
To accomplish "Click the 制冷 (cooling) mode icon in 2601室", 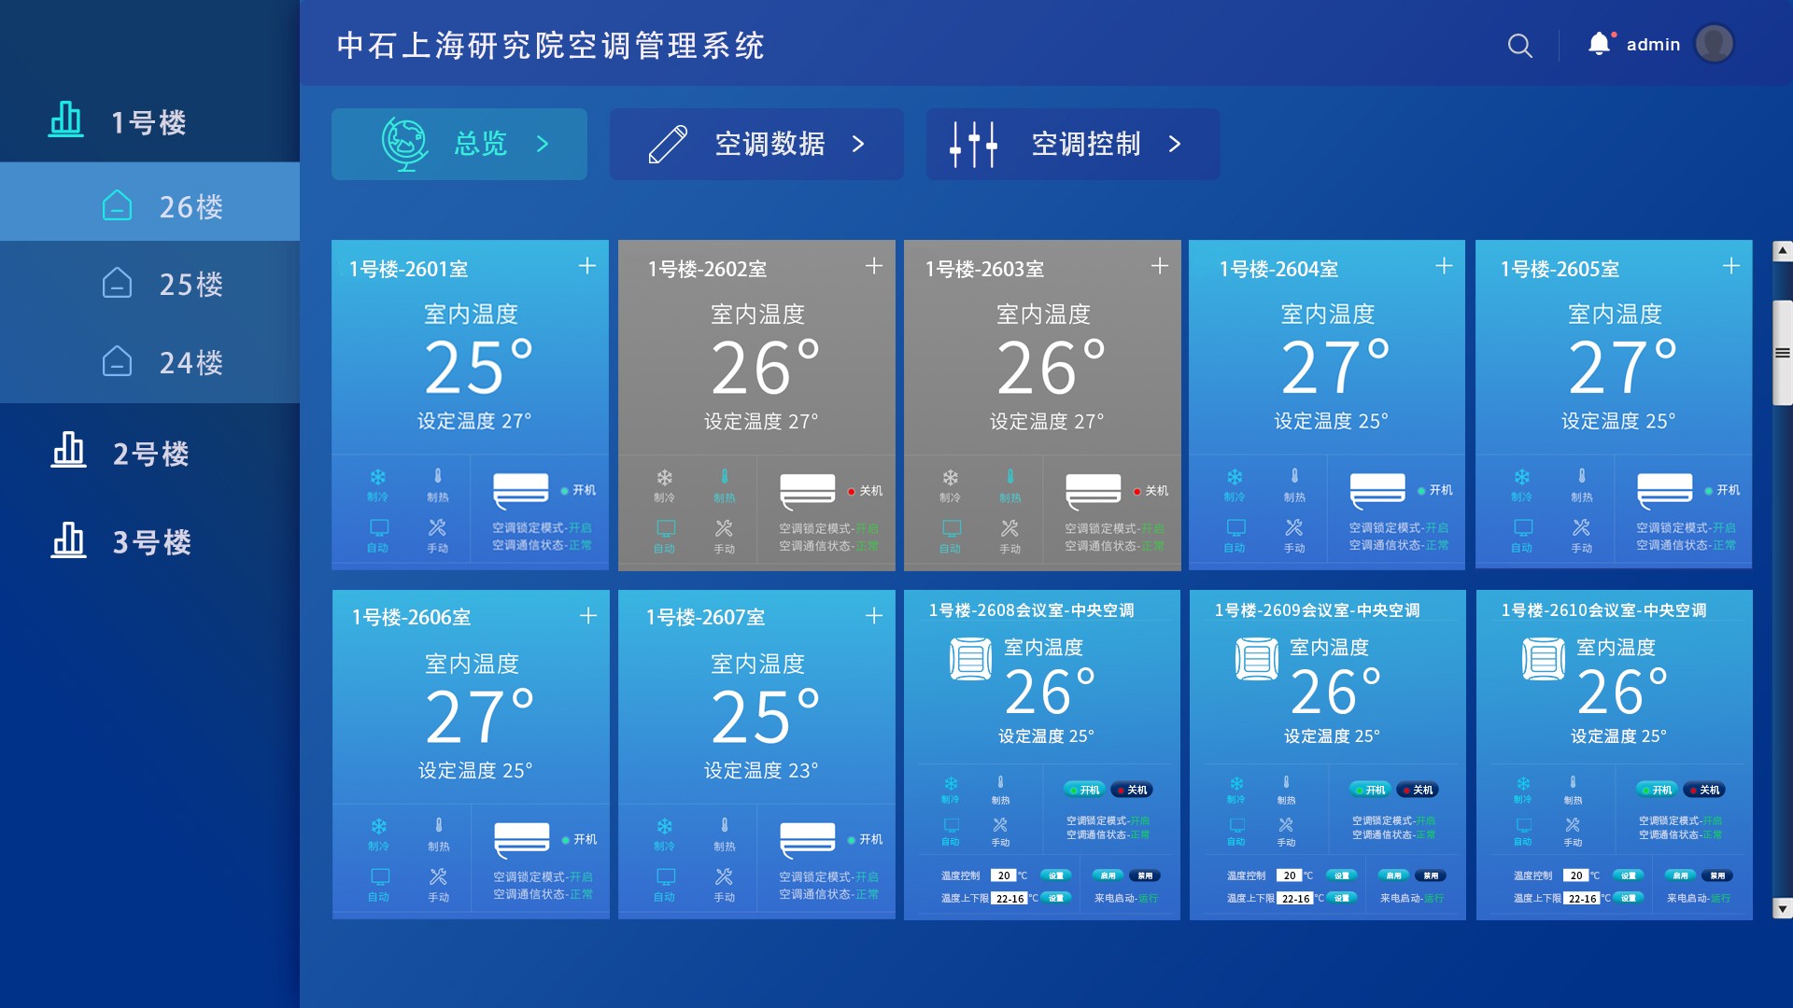I will [379, 482].
